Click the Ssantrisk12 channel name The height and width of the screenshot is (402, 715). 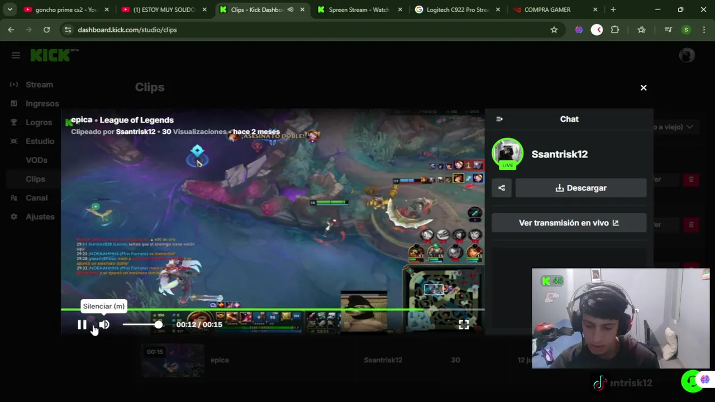(x=560, y=154)
